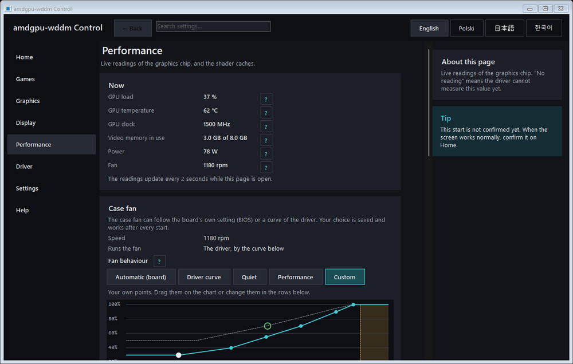Open the Graphics section
The height and width of the screenshot is (364, 573).
[x=52, y=101]
